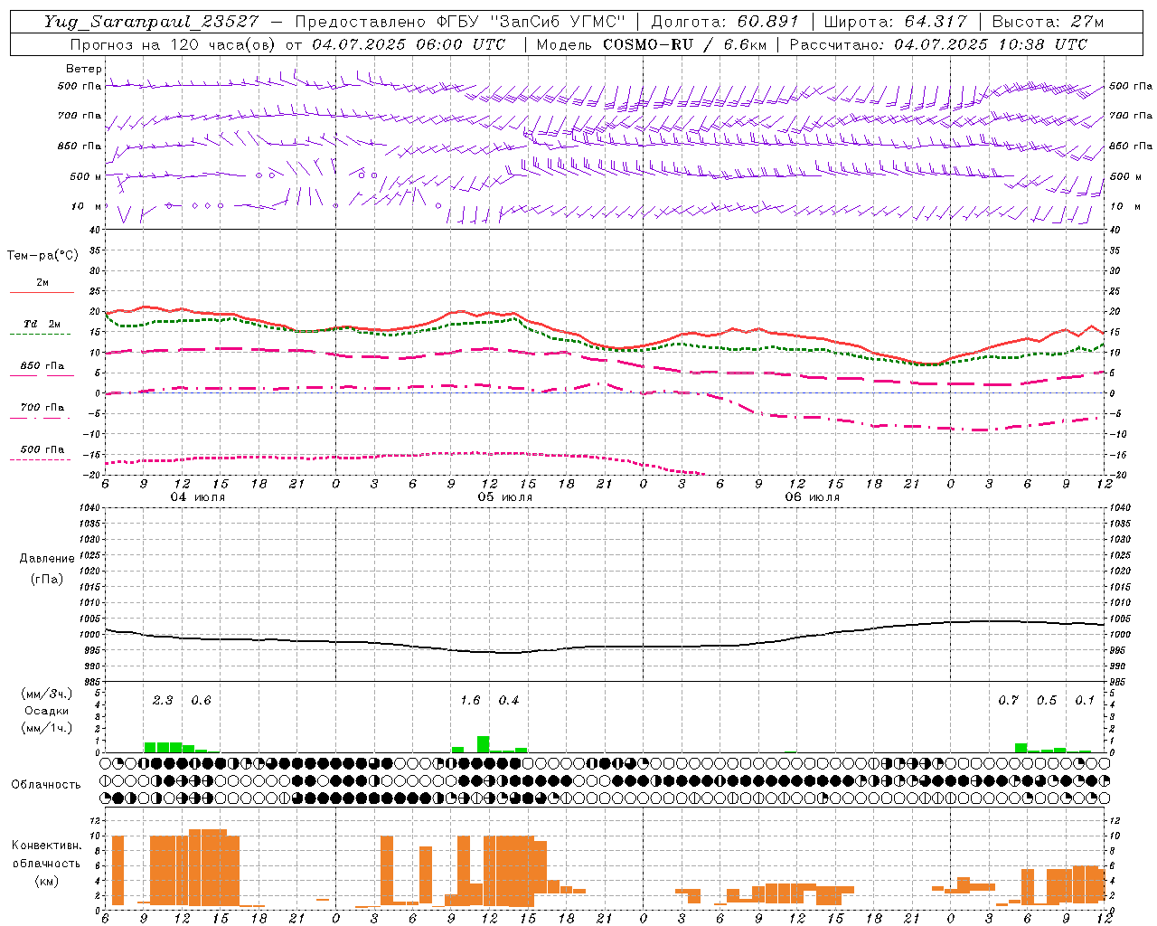
Task: Click the '500 м' wind level label on left
Action: point(86,176)
